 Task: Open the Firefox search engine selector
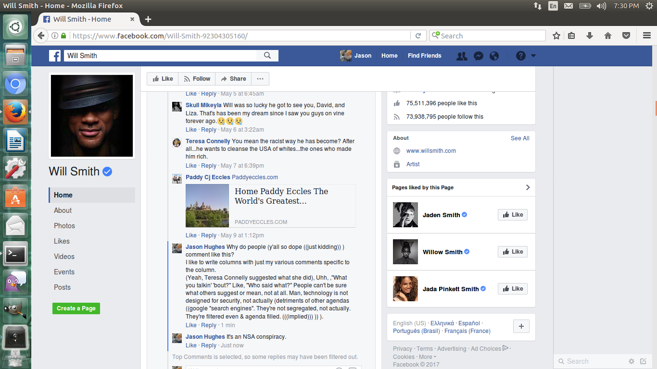click(436, 36)
